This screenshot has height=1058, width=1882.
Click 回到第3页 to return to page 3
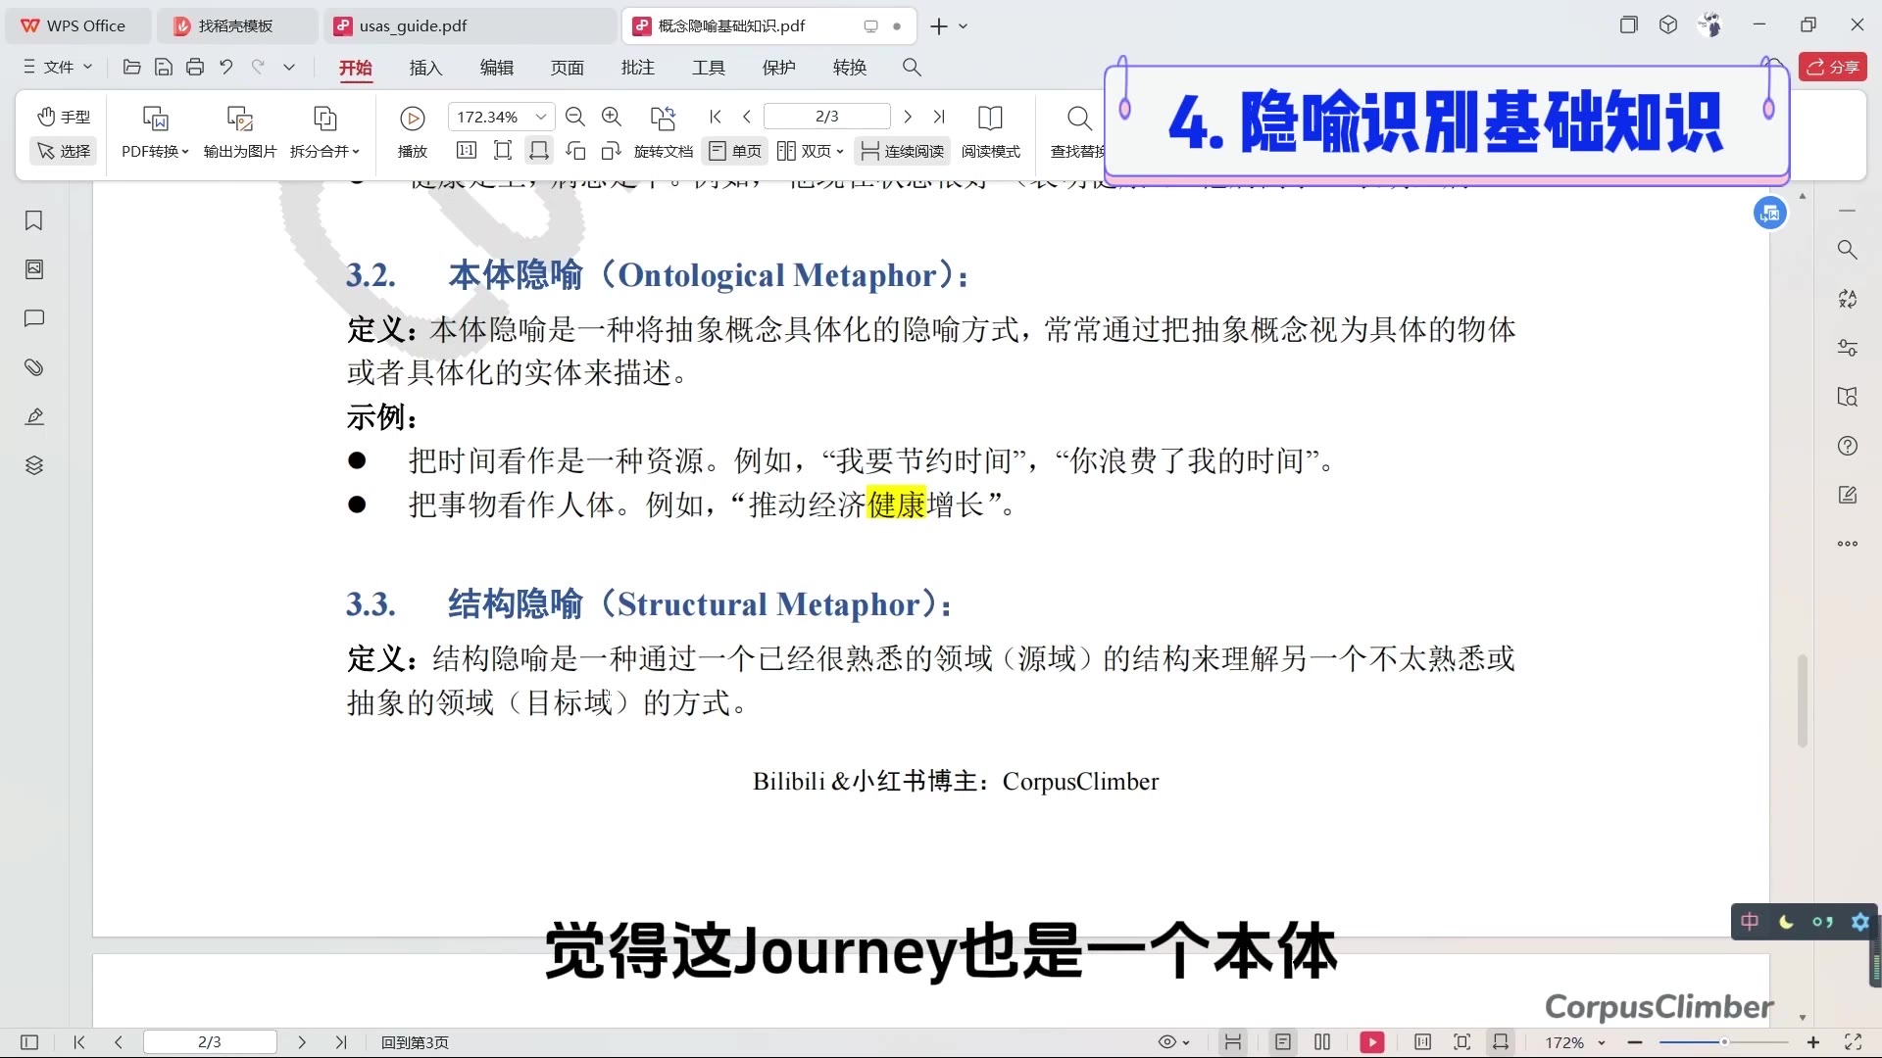point(414,1042)
